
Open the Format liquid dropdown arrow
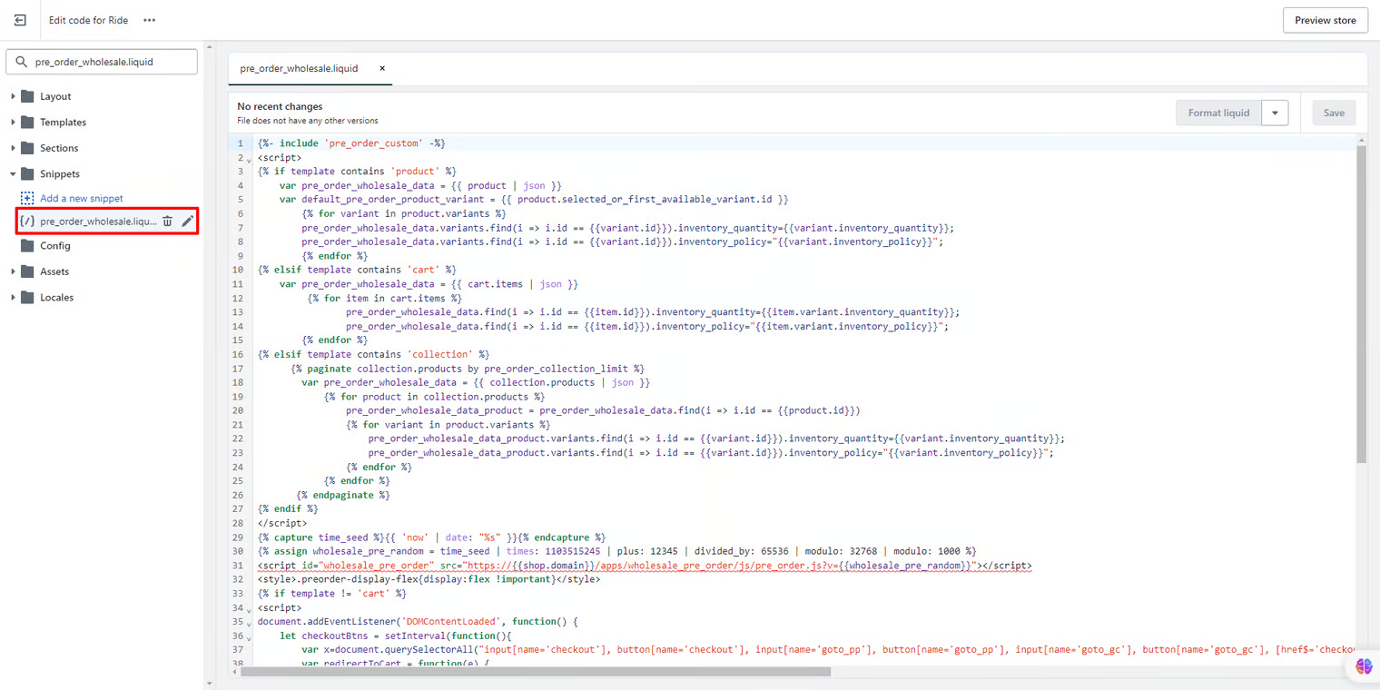[1275, 113]
